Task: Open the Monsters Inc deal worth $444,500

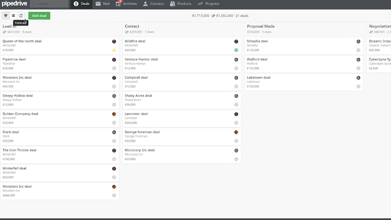Action: tap(17, 187)
